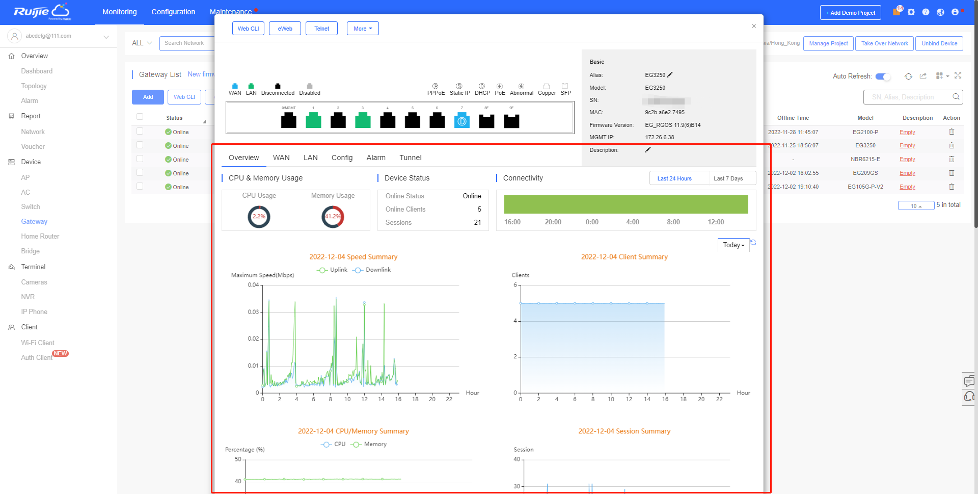Collapse the Overview sidebar section
This screenshot has height=494, width=978.
(x=35, y=56)
